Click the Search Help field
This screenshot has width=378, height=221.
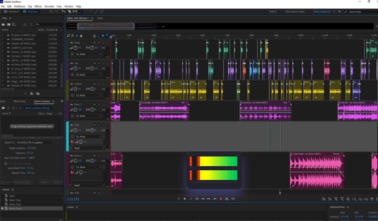pos(362,12)
